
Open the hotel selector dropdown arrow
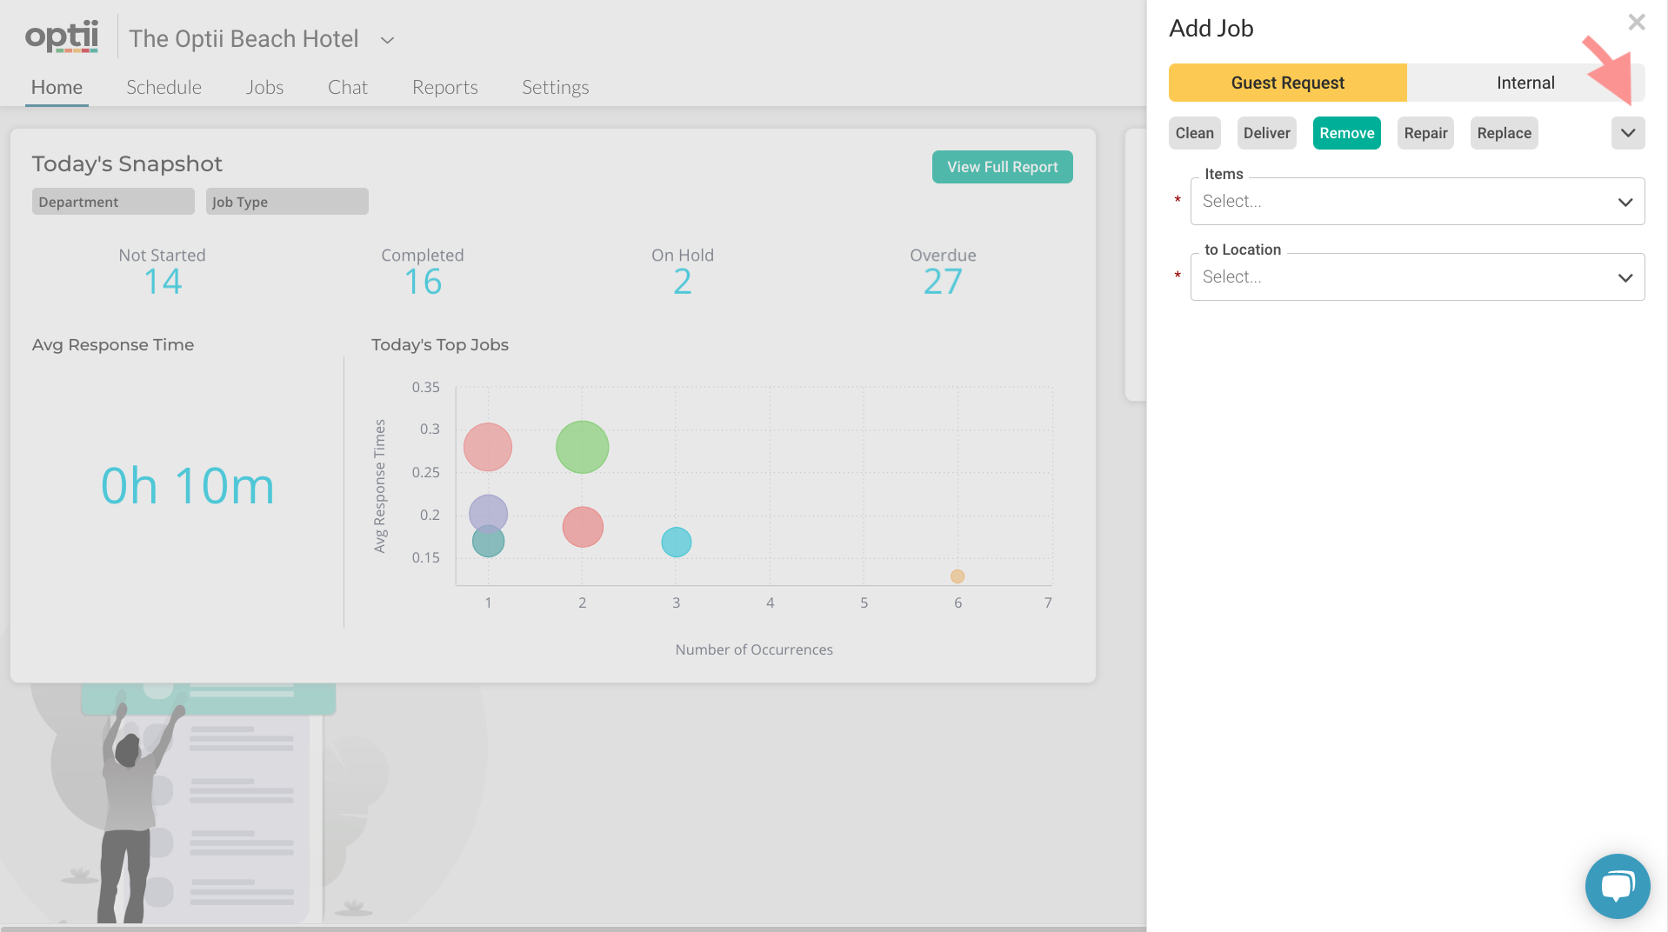click(x=388, y=40)
